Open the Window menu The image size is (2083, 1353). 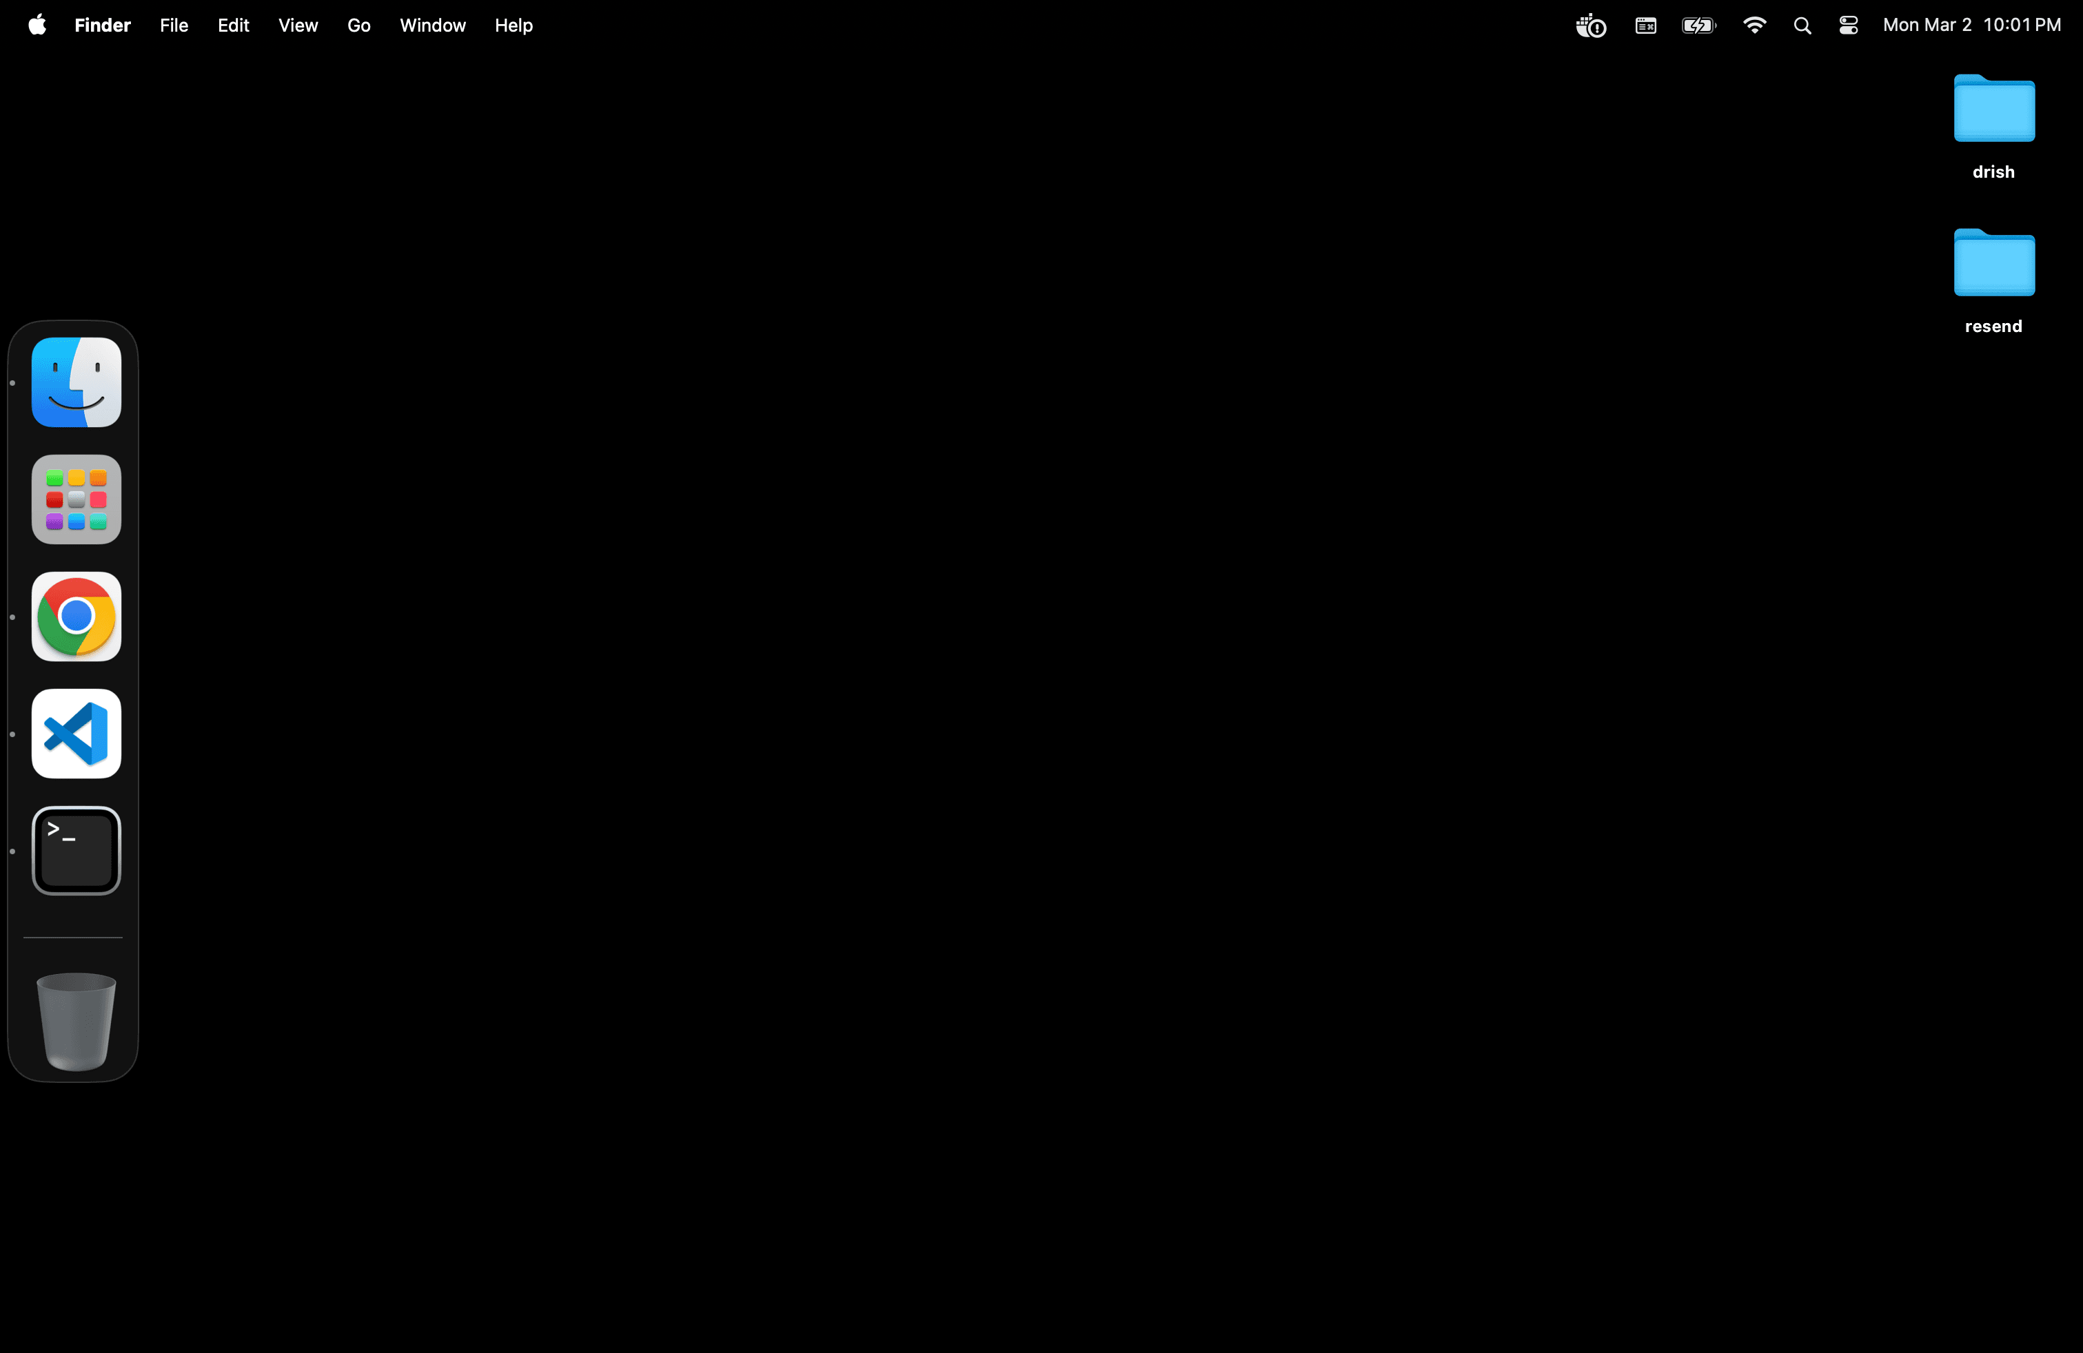pyautogui.click(x=431, y=25)
